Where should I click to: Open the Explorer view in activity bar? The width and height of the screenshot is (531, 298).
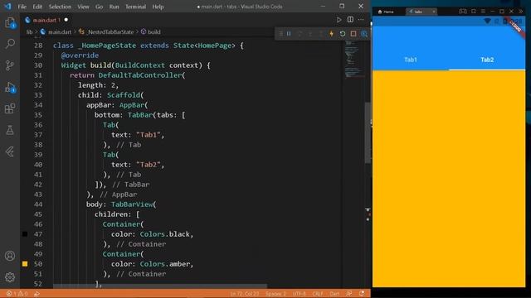(x=10, y=22)
